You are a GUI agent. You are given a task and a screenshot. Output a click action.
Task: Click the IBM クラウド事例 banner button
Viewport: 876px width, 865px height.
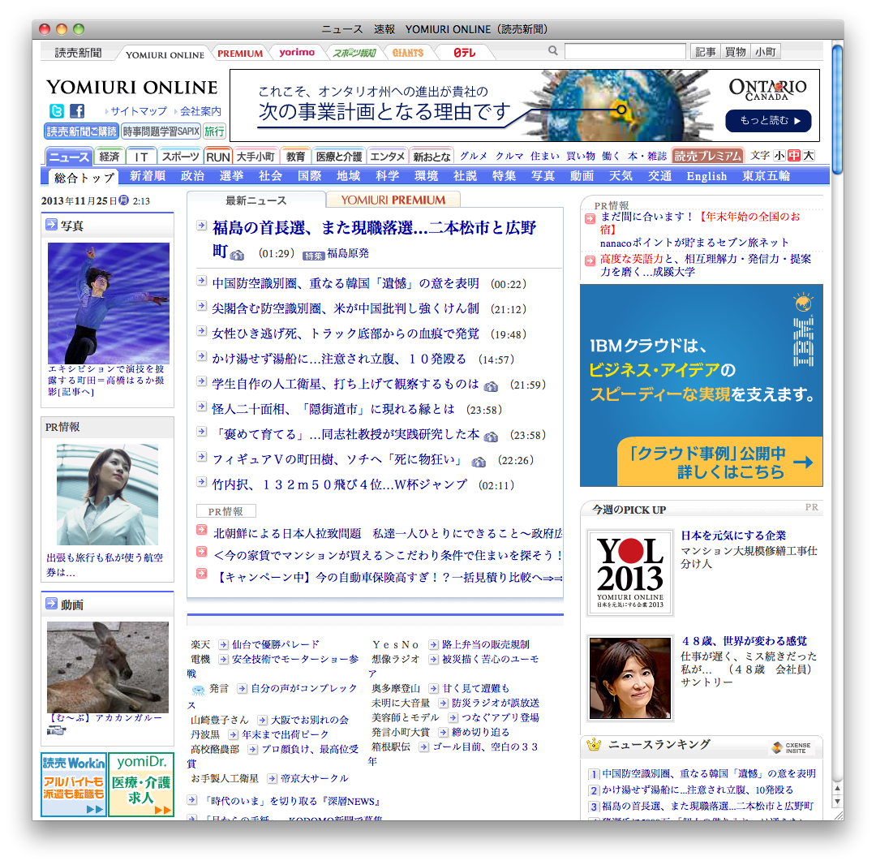tap(719, 462)
